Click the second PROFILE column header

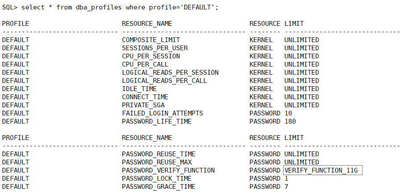pos(15,138)
